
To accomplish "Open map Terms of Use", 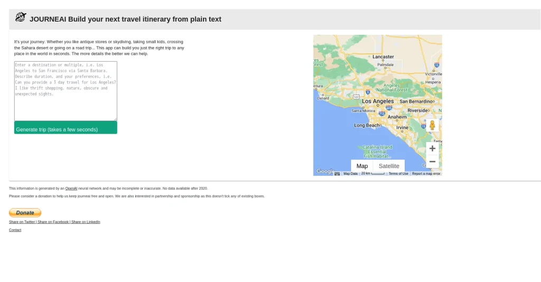I will point(398,174).
